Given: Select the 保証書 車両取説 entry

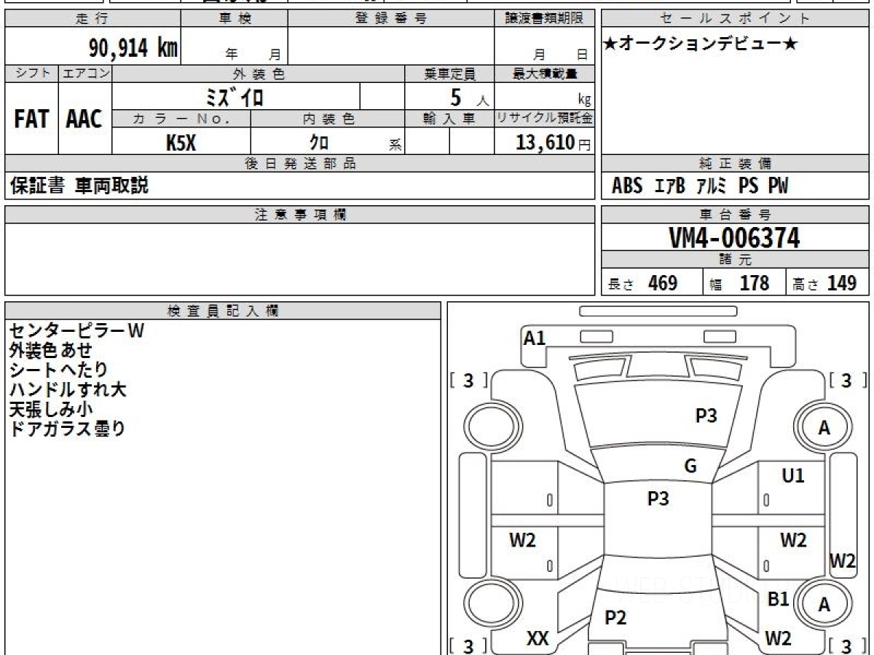Looking at the screenshot, I should [x=79, y=186].
